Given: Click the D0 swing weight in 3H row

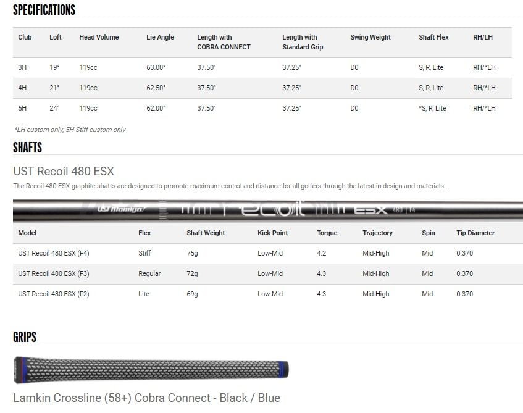Looking at the screenshot, I should click(354, 67).
